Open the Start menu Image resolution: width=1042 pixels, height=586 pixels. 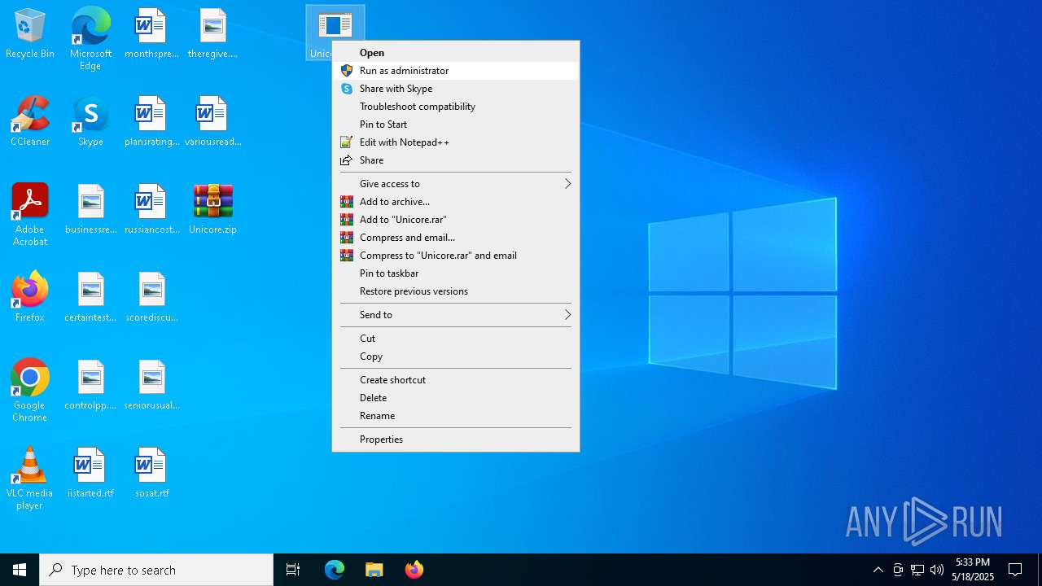(20, 570)
